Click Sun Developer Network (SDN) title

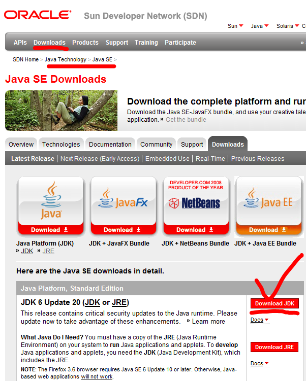coord(145,16)
